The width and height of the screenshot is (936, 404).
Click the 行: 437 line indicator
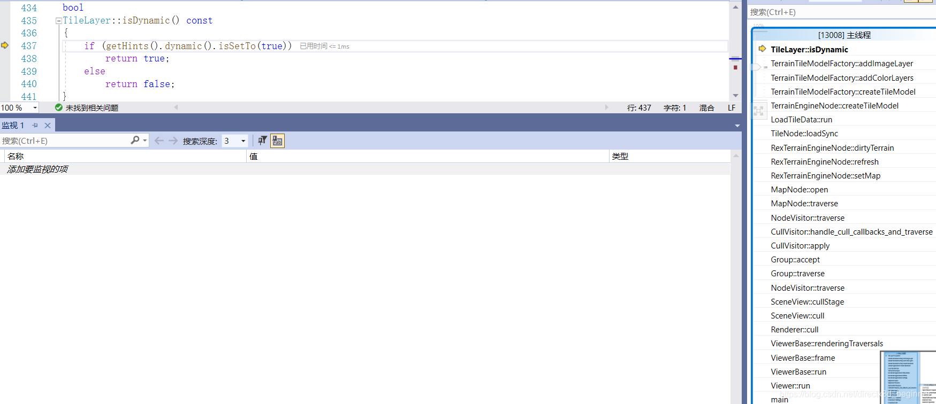pyautogui.click(x=639, y=108)
